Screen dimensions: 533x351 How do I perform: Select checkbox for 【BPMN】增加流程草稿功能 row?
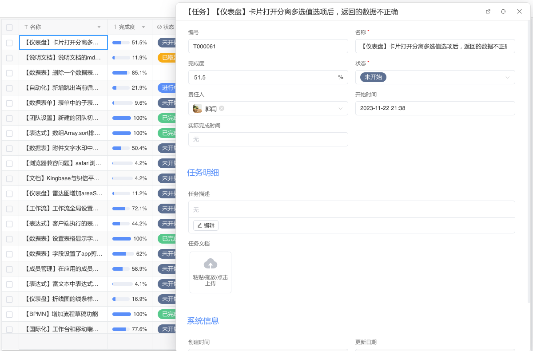(9, 314)
